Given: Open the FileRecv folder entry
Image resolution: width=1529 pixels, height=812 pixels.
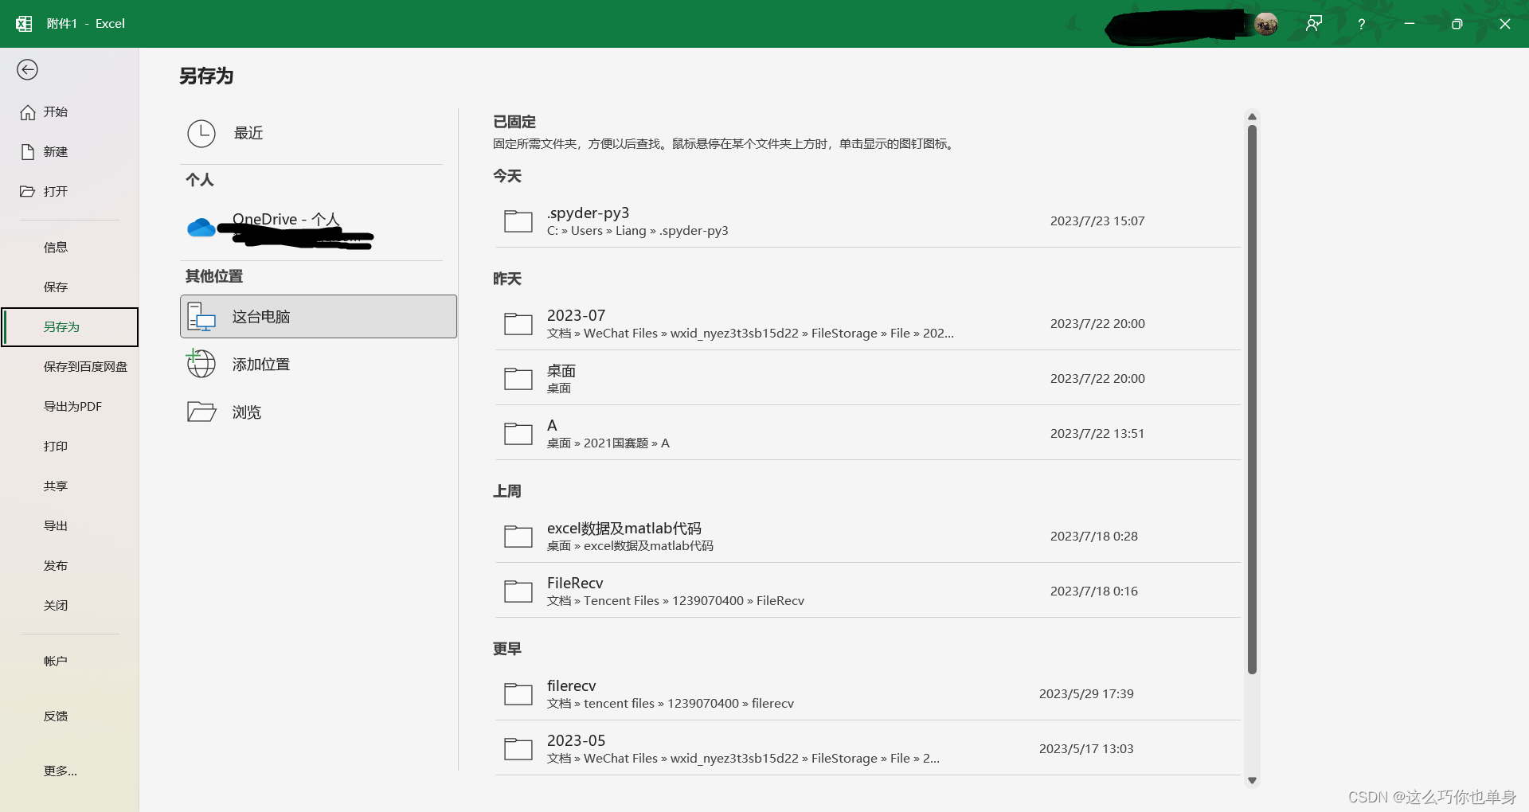Looking at the screenshot, I should [717, 591].
